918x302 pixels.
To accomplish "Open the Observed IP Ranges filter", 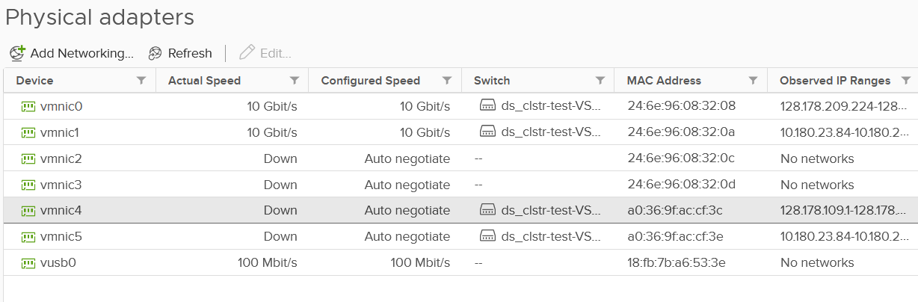I will tap(905, 81).
